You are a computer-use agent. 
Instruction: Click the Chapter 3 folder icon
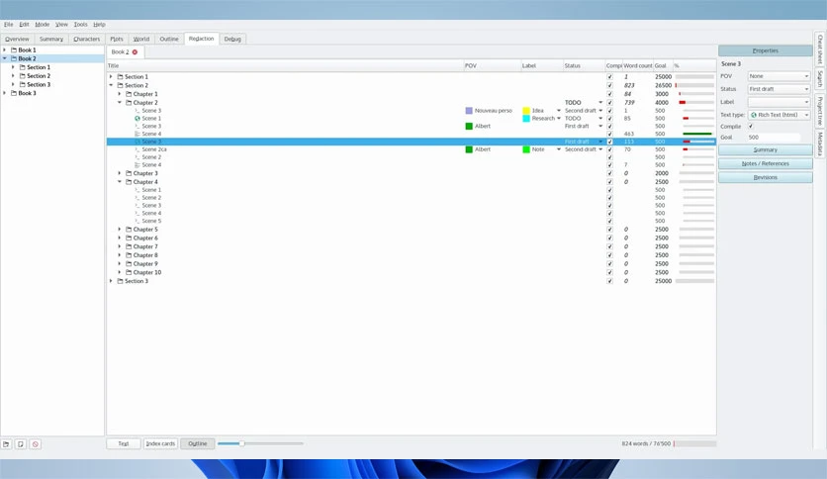point(129,173)
